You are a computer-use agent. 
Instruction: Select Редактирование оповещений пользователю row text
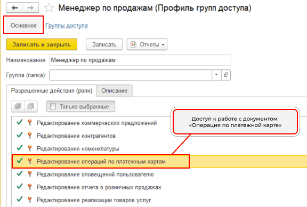pyautogui.click(x=95, y=174)
